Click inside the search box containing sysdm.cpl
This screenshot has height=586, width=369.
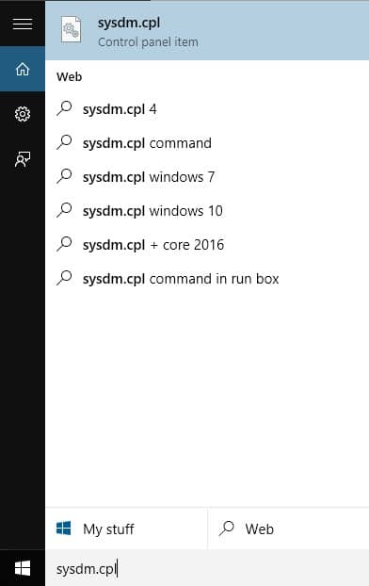(x=207, y=568)
